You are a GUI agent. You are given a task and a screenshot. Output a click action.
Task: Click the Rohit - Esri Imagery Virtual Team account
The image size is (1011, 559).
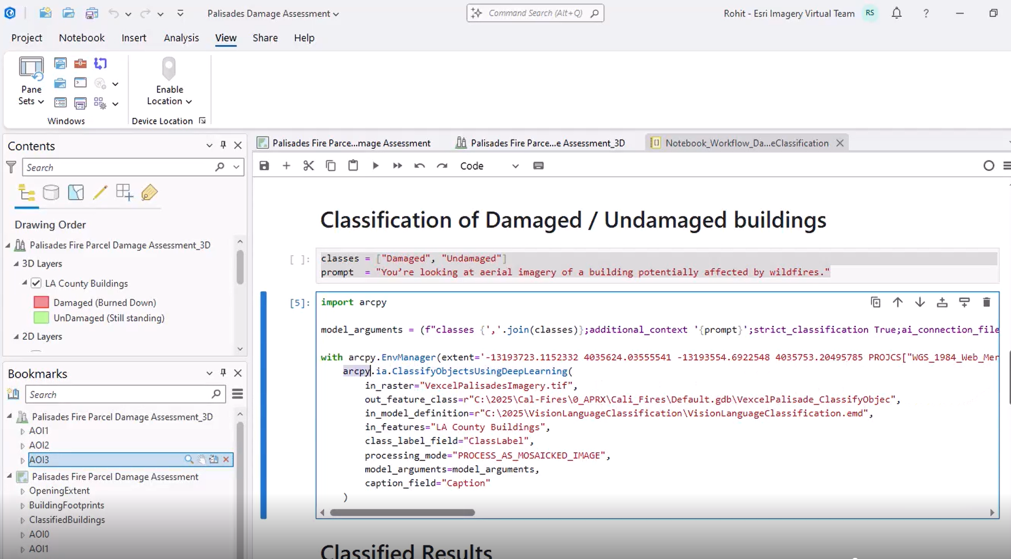(789, 13)
